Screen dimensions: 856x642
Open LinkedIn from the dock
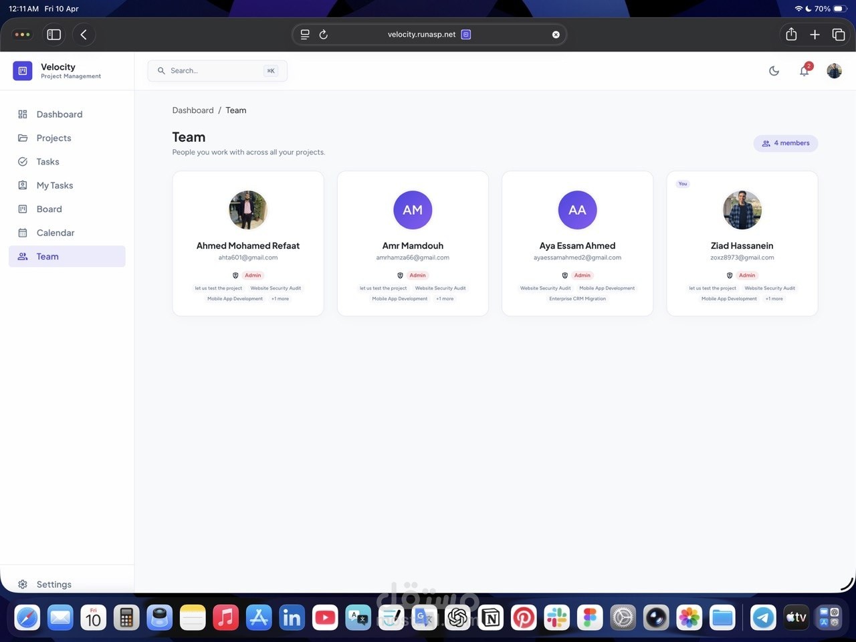tap(292, 617)
